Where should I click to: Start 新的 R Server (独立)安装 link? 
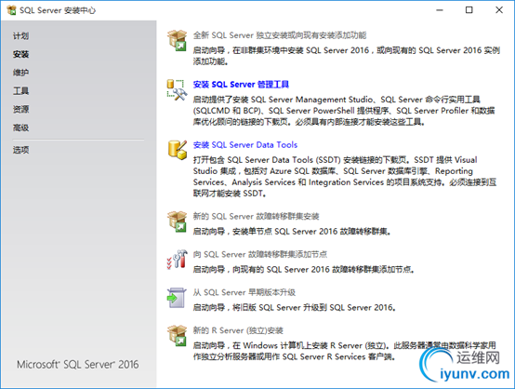coord(238,330)
